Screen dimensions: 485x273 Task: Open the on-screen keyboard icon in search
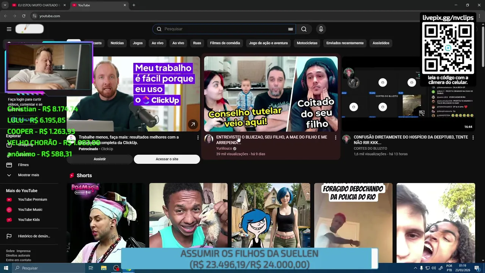(x=291, y=29)
